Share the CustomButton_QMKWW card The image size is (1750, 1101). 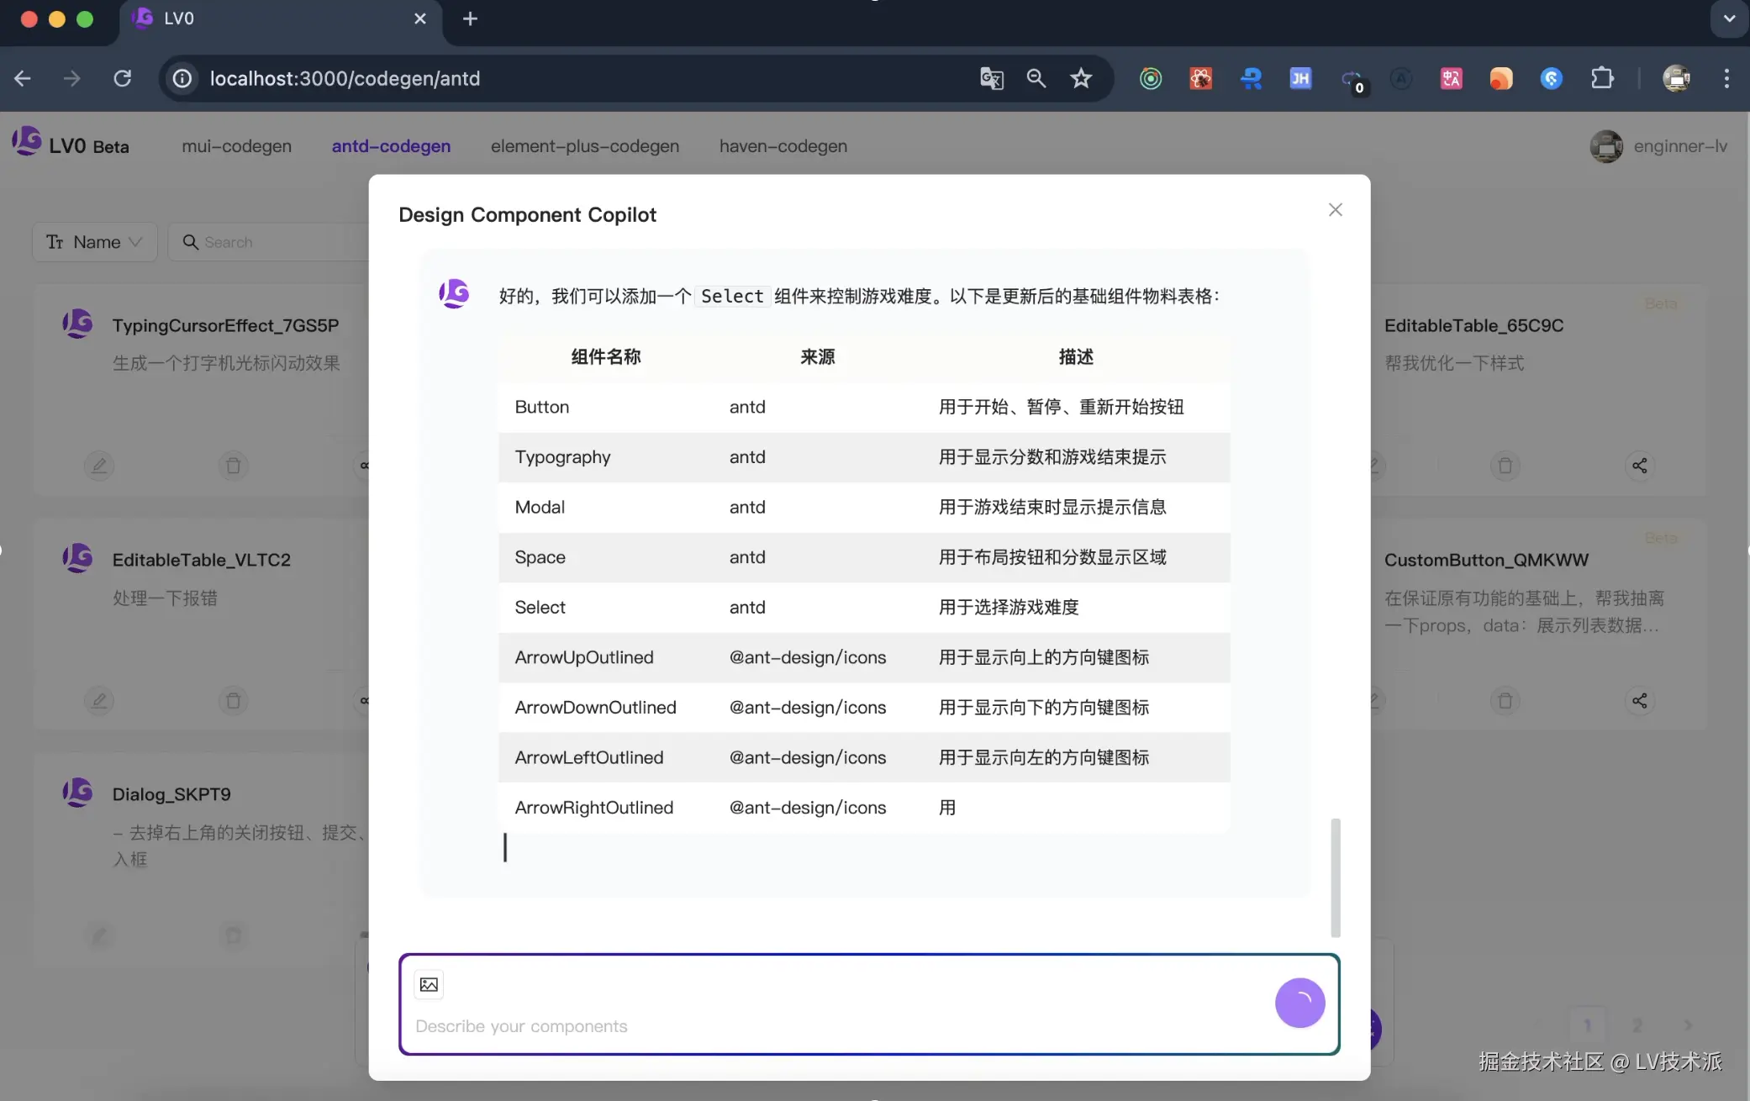tap(1640, 700)
